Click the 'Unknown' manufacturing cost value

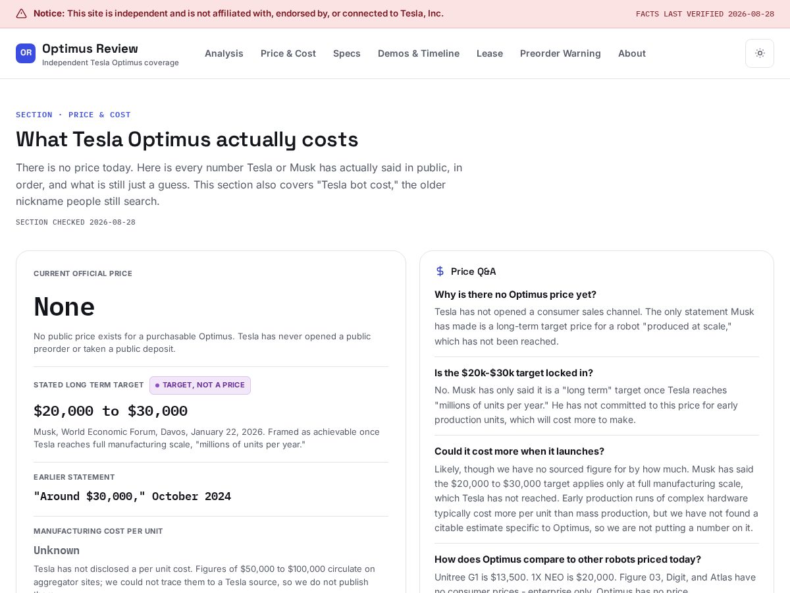(57, 550)
